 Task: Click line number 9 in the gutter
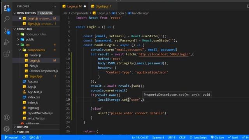pos(69,54)
